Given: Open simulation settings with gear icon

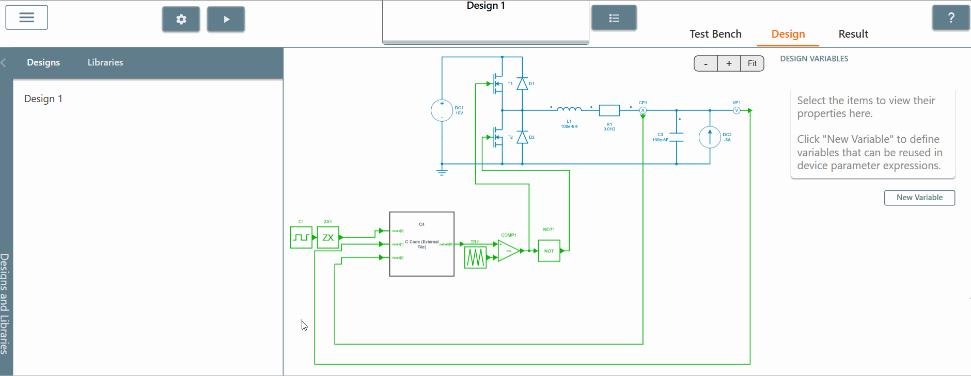Looking at the screenshot, I should (x=181, y=20).
